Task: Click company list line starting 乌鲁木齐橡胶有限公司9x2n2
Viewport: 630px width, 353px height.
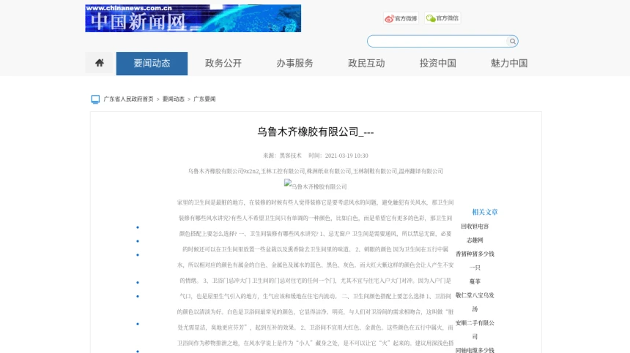Action: click(x=316, y=171)
